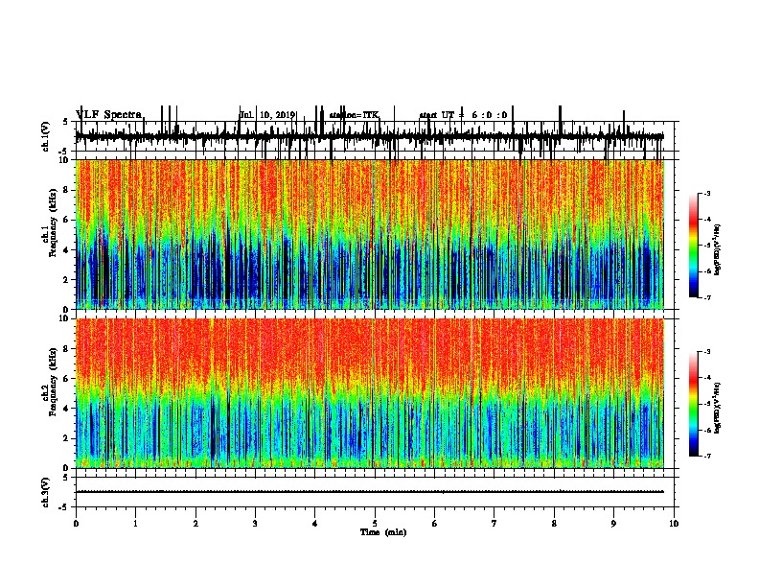Screen dimensions: 759x587
Task: Click the date text "Jul. 10, 2019"
Action: click(267, 115)
